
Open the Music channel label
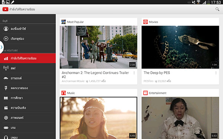click(71, 93)
